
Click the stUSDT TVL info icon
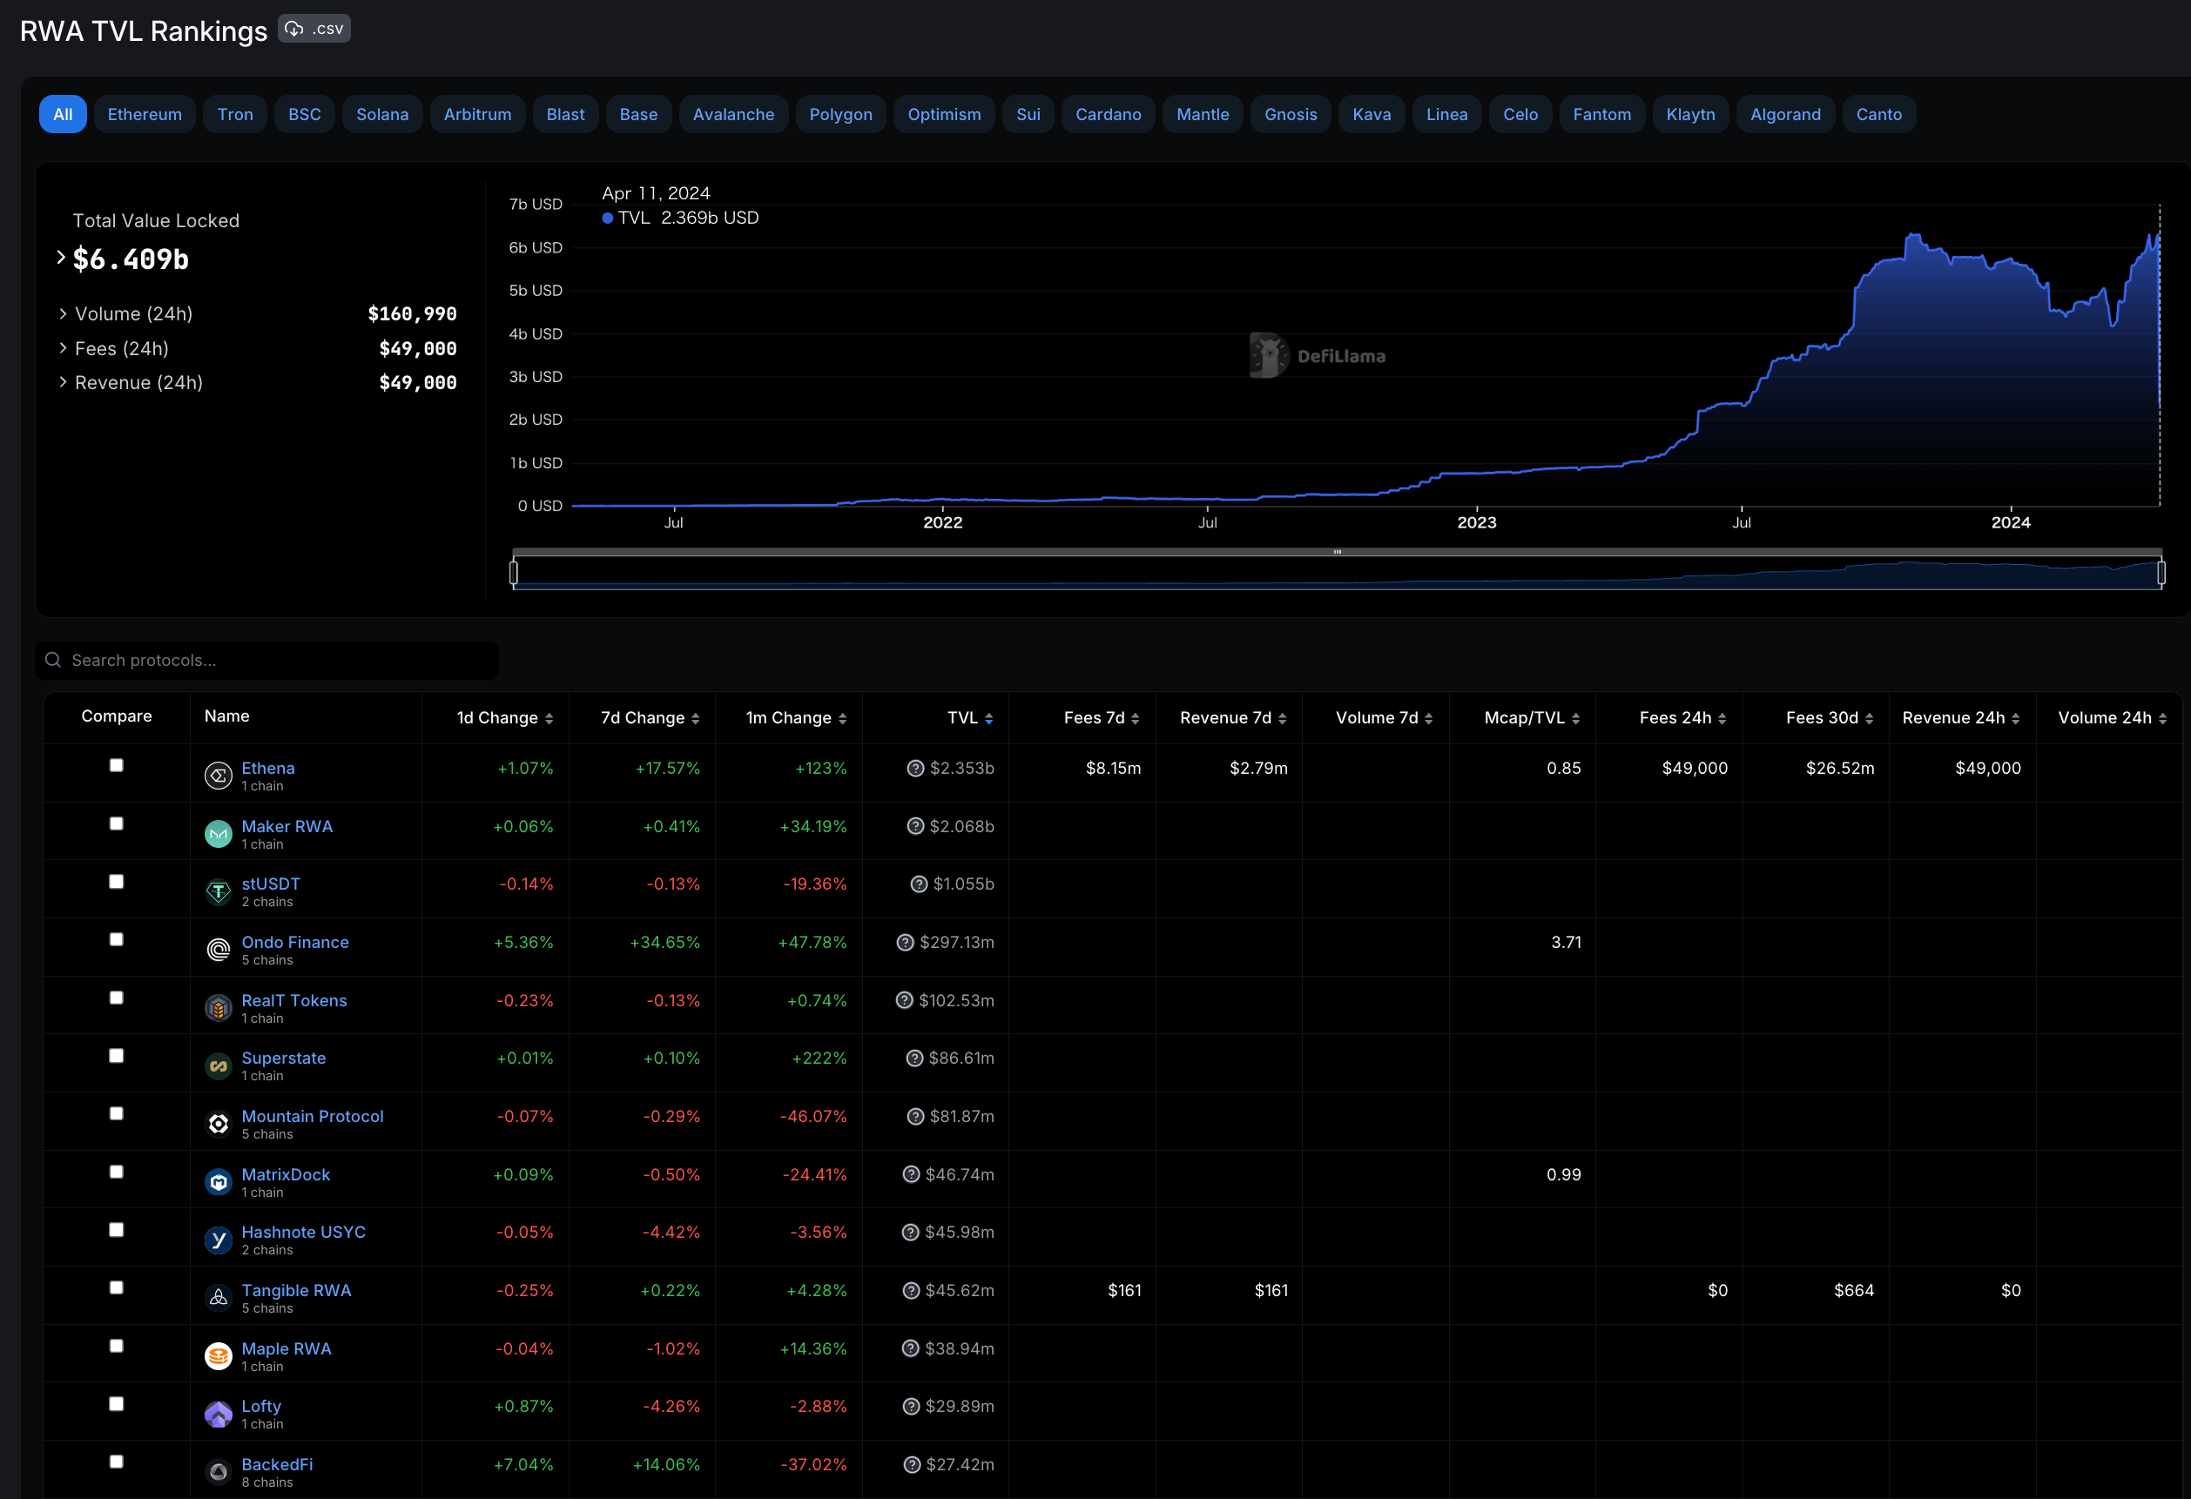click(x=918, y=884)
